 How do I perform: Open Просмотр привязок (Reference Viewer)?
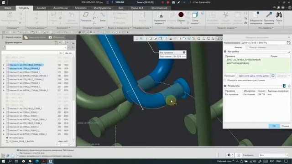point(269,18)
